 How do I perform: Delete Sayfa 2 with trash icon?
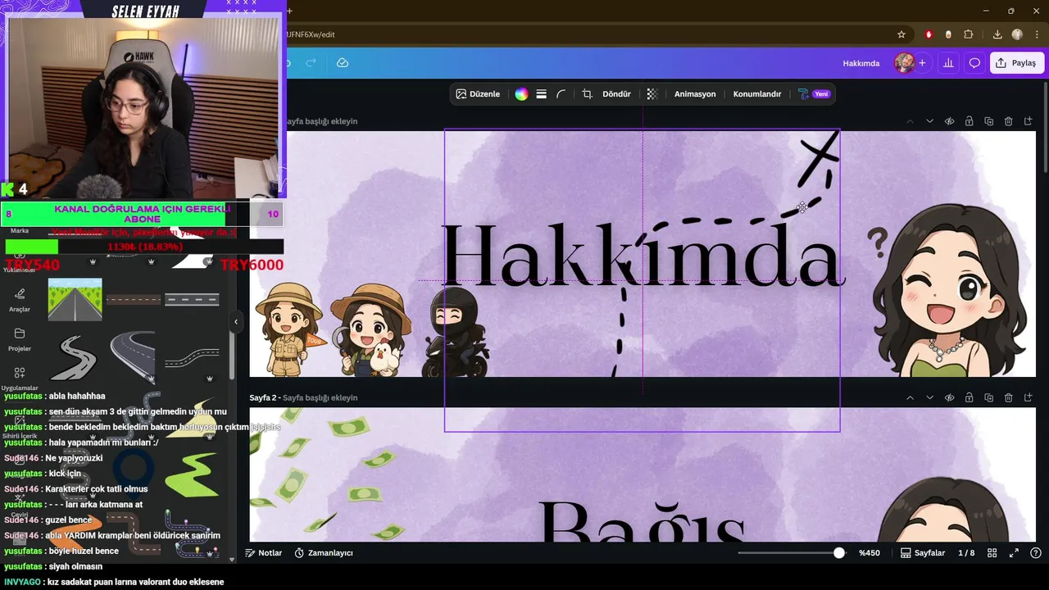pyautogui.click(x=1008, y=397)
